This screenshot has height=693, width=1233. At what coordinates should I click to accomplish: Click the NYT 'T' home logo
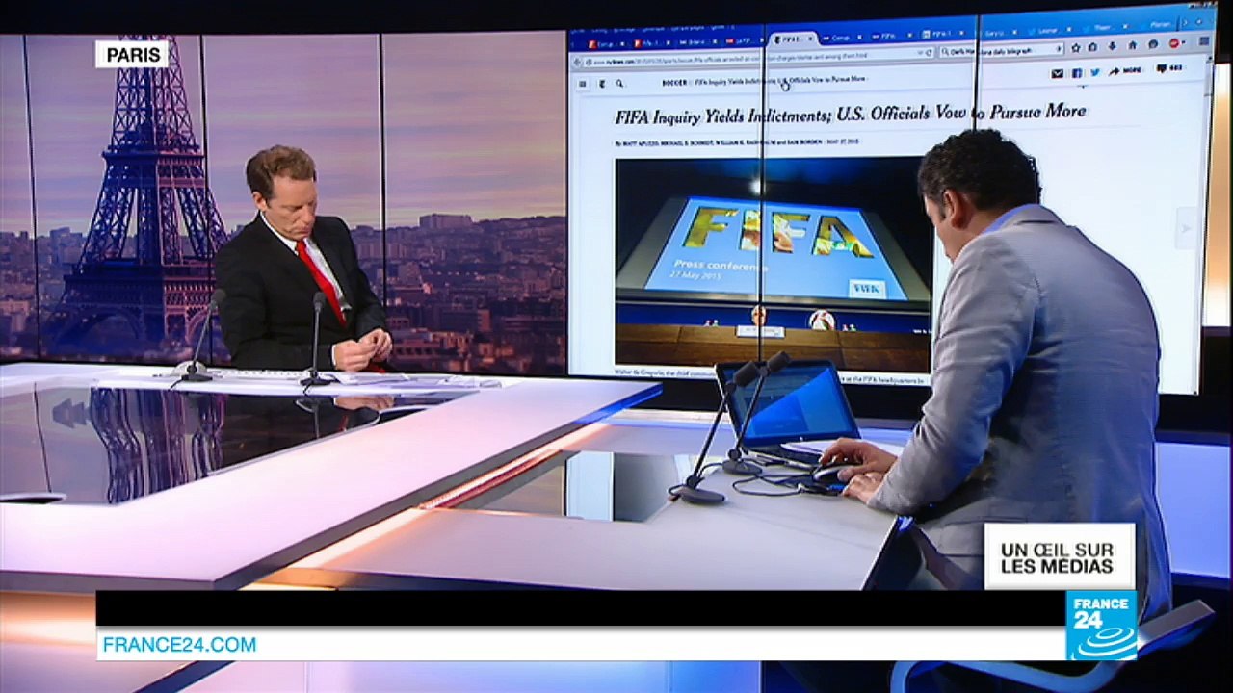(603, 84)
